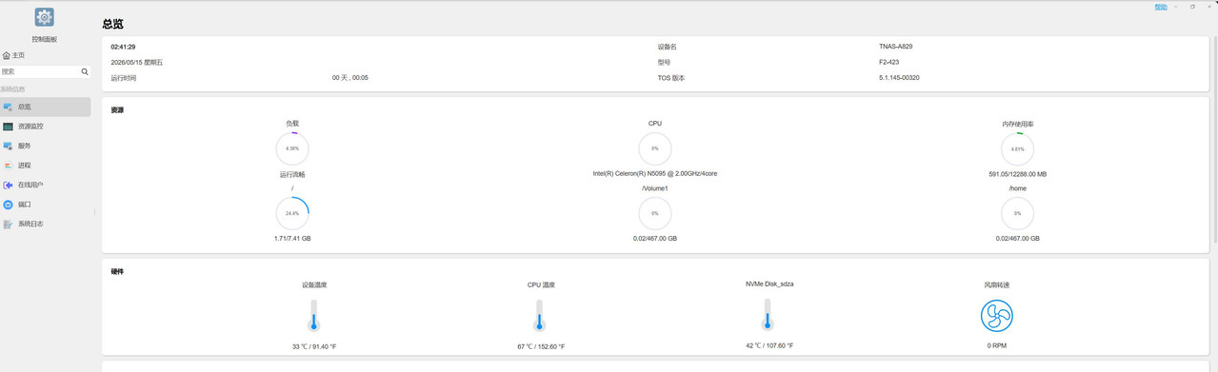This screenshot has height=372, width=1218.
Task: Click the 33 ℃ / 91.40 ℉ reading
Action: coord(314,346)
